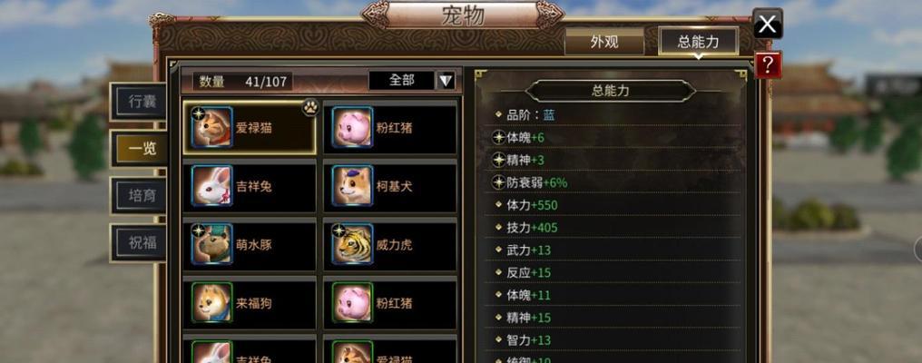Switch to the 总能力 tab
The image size is (922, 363).
(x=698, y=42)
